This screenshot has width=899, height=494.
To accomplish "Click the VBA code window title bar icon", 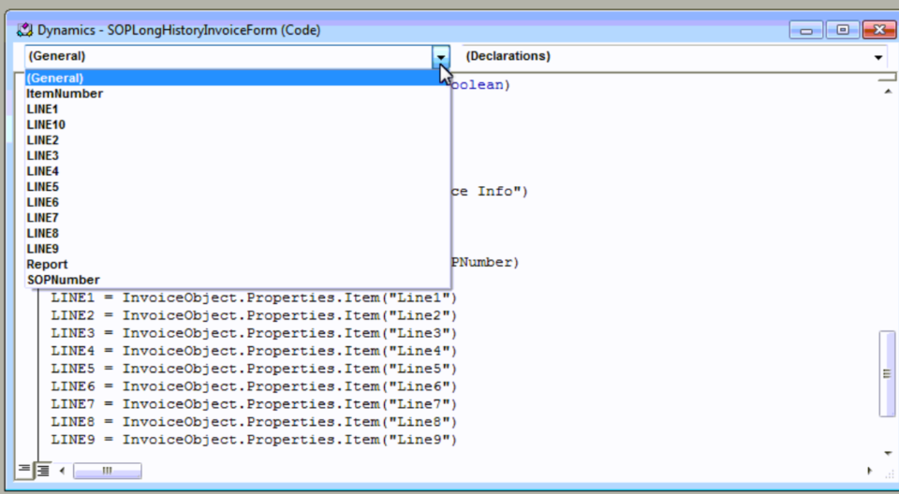I will click(x=25, y=30).
